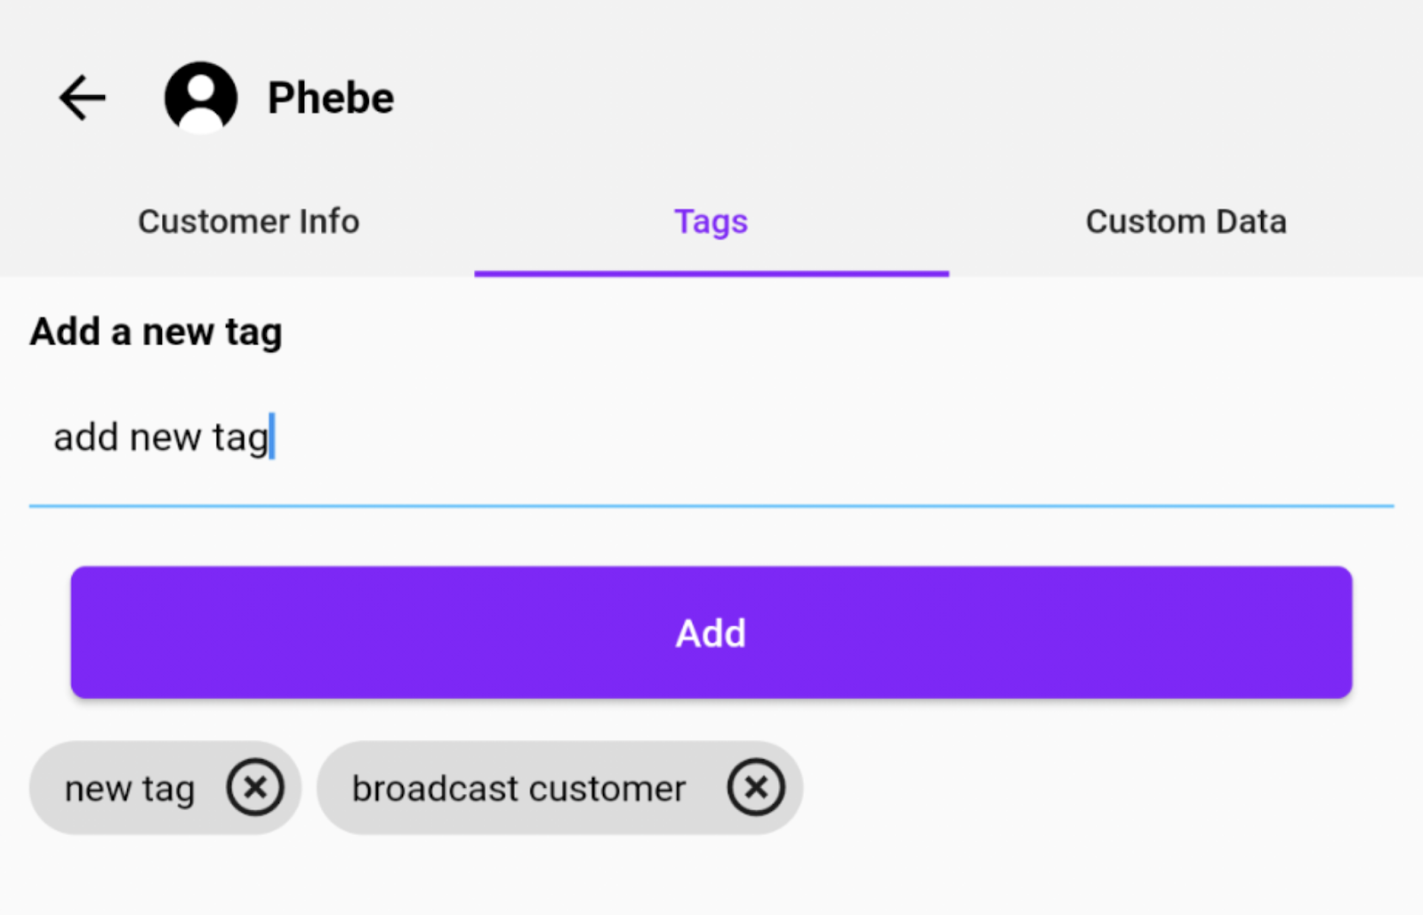Place cursor in the "add new tag" text
The image size is (1423, 915).
[x=161, y=437]
